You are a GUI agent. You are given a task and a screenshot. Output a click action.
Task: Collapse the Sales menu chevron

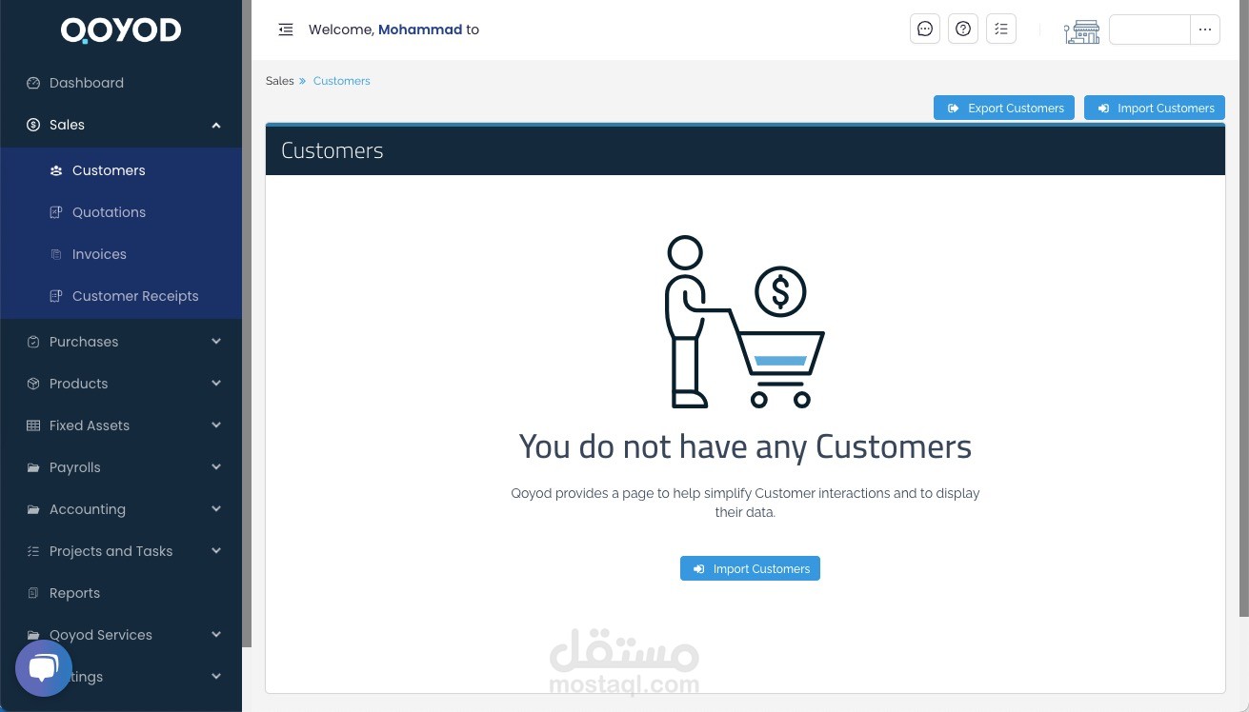click(x=216, y=125)
